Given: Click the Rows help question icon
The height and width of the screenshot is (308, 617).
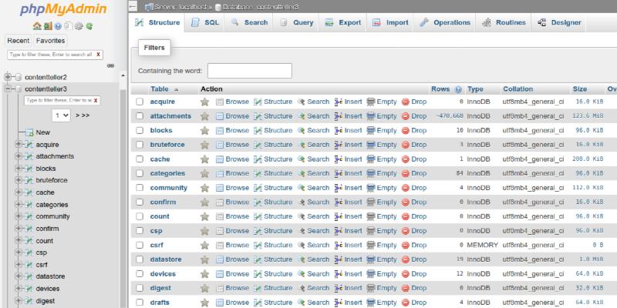Looking at the screenshot, I should (x=459, y=89).
